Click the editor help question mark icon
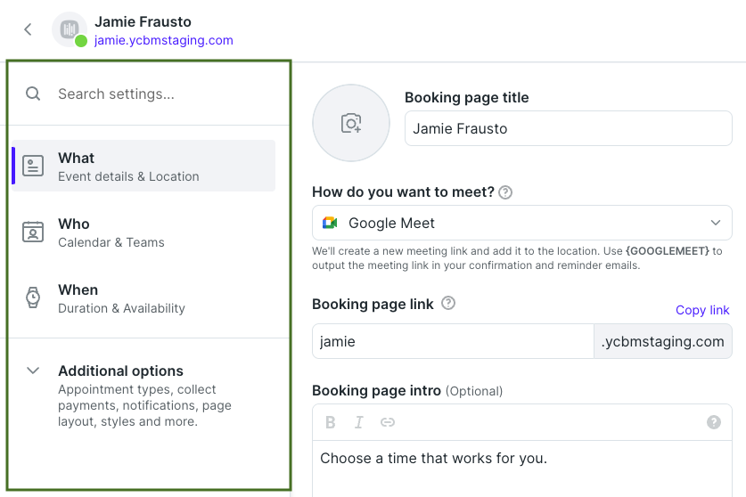Screen dimensions: 746x497 tap(714, 422)
